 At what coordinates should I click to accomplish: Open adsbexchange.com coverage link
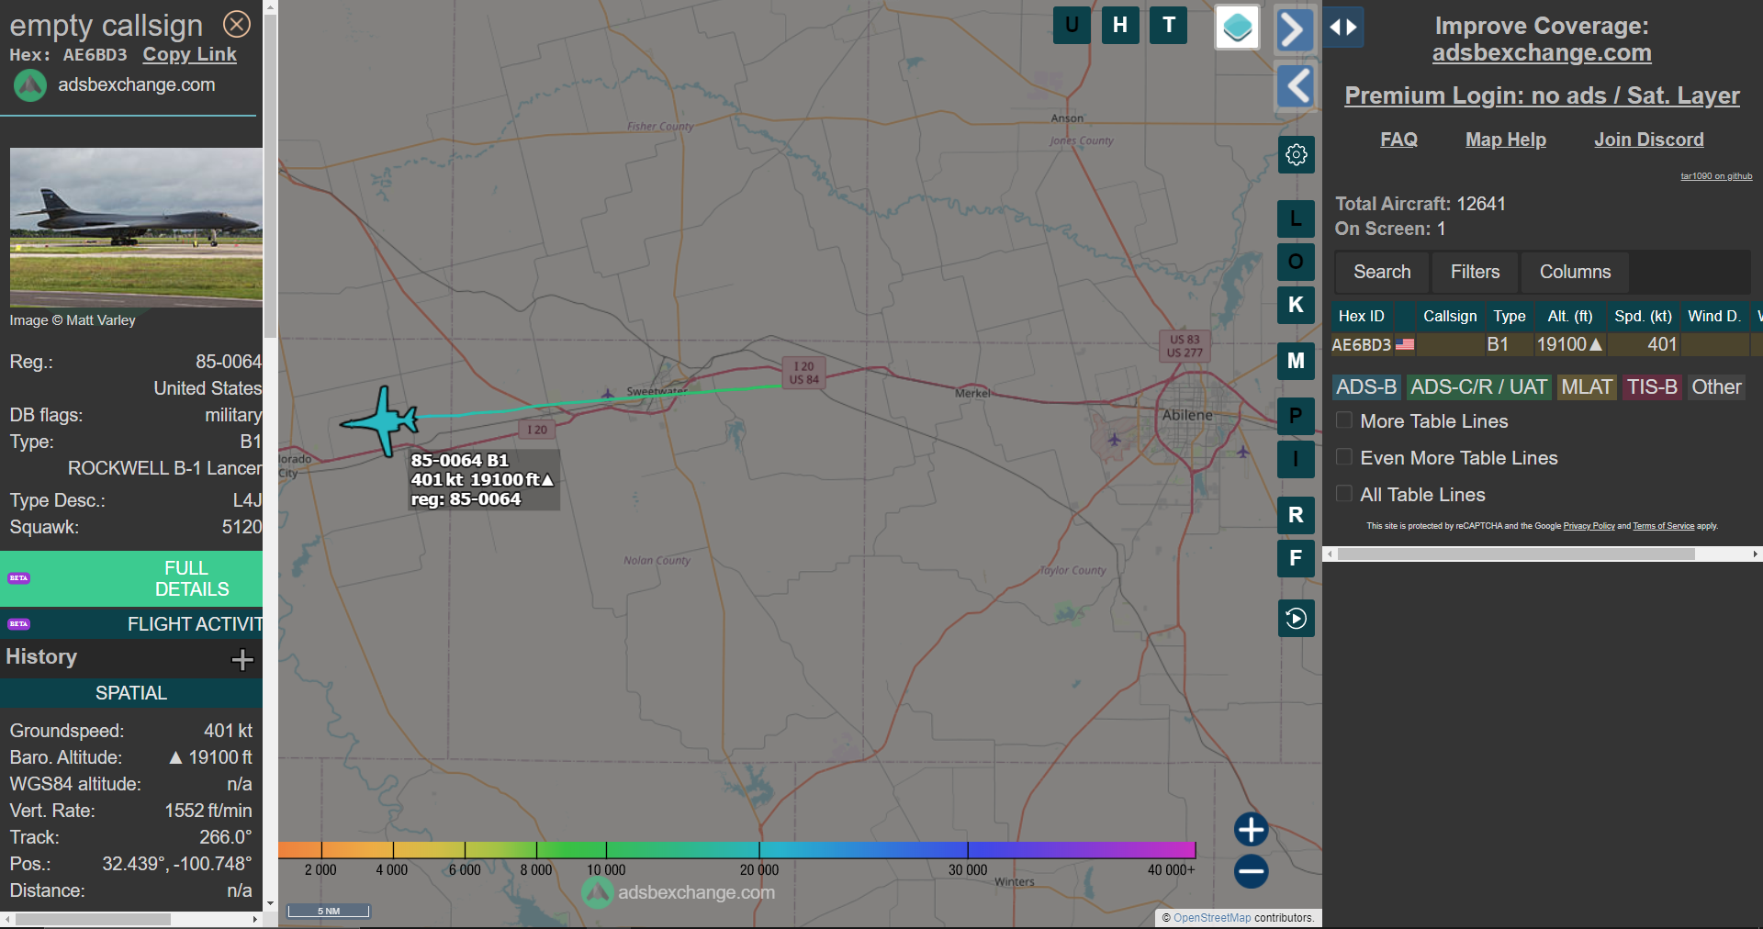point(1542,53)
